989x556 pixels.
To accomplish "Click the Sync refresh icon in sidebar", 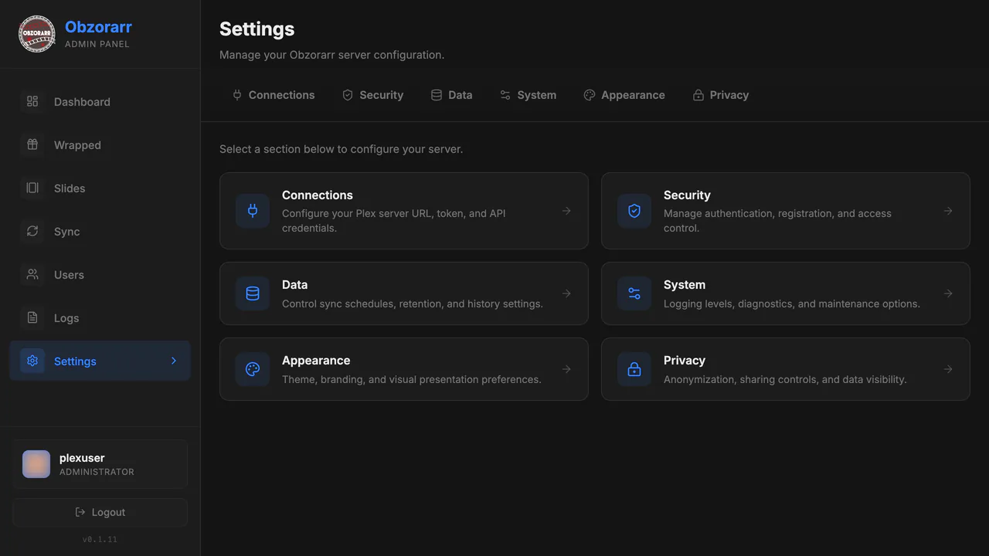I will [x=32, y=231].
